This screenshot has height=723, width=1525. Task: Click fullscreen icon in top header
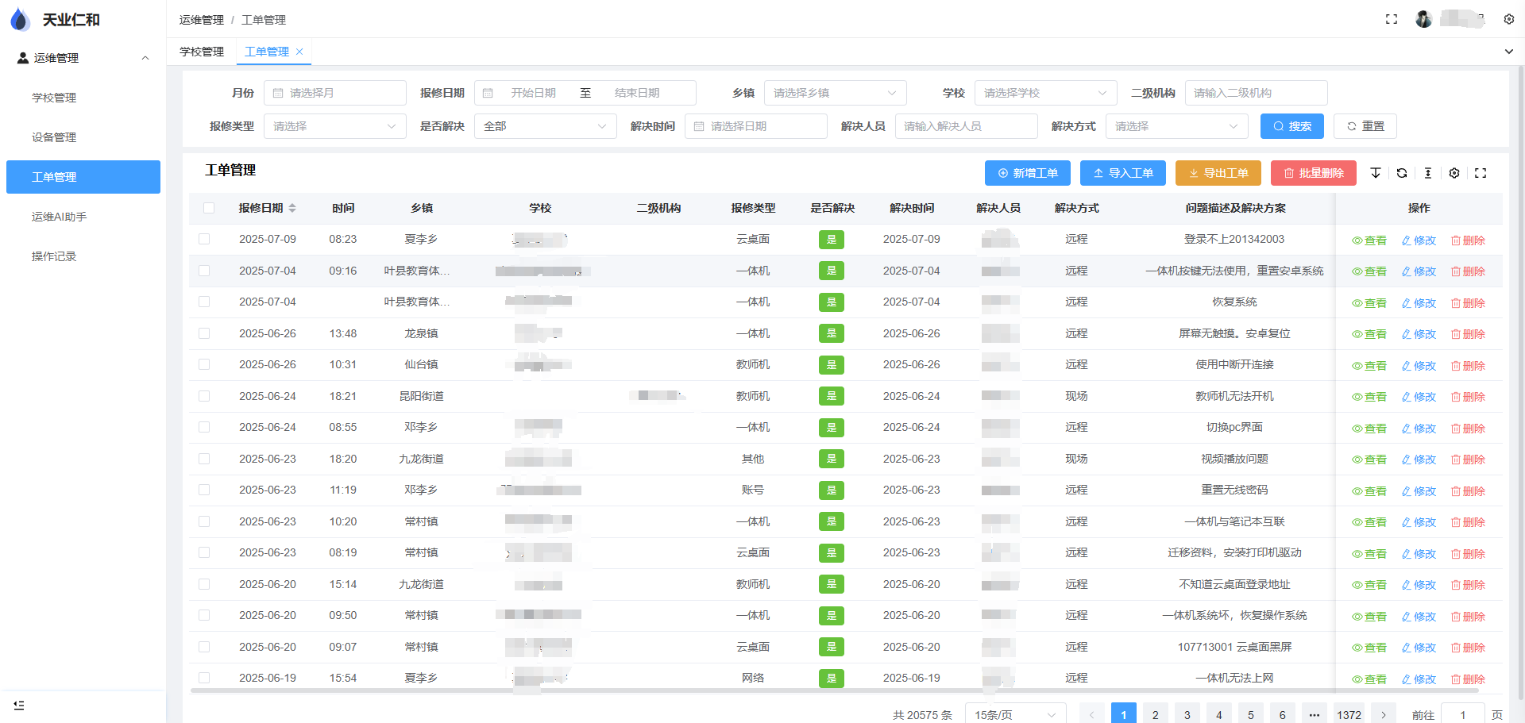tap(1392, 19)
